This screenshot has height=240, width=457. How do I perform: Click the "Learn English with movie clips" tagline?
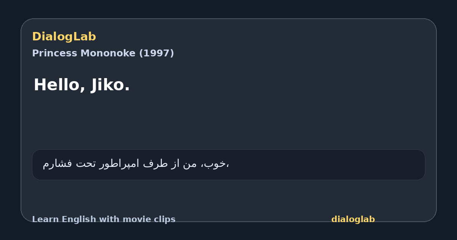coord(104,219)
